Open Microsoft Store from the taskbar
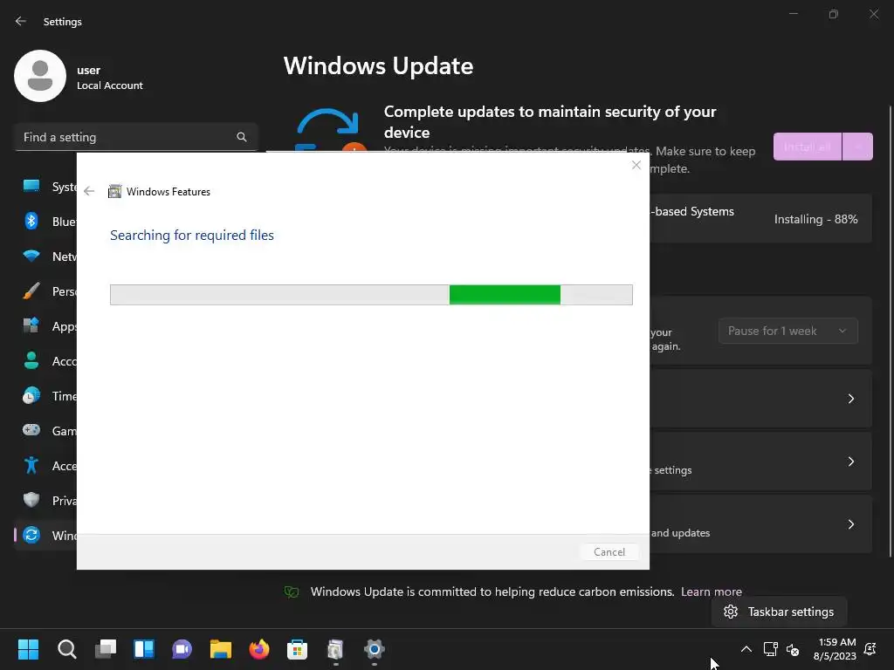This screenshot has height=670, width=894. point(297,649)
